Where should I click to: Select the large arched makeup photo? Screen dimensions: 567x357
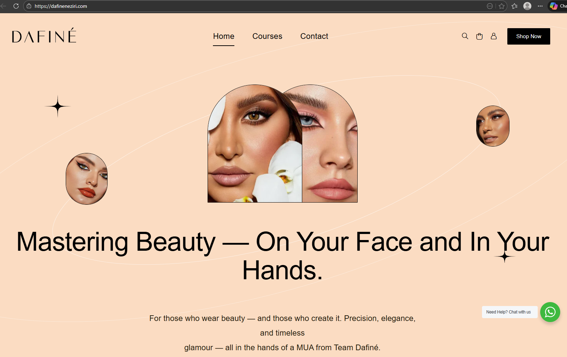(x=283, y=143)
